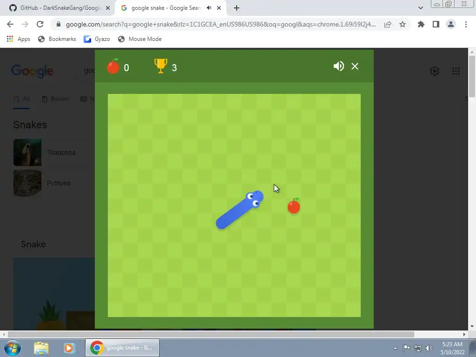476x357 pixels.
Task: Open the Chrome profile menu
Action: (x=451, y=24)
